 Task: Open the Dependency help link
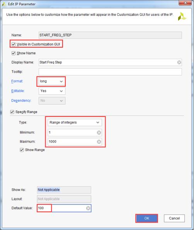tap(21, 100)
